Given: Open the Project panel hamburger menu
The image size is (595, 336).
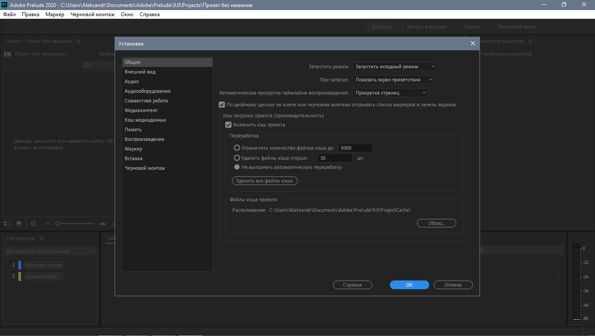Looking at the screenshot, I should [x=79, y=42].
